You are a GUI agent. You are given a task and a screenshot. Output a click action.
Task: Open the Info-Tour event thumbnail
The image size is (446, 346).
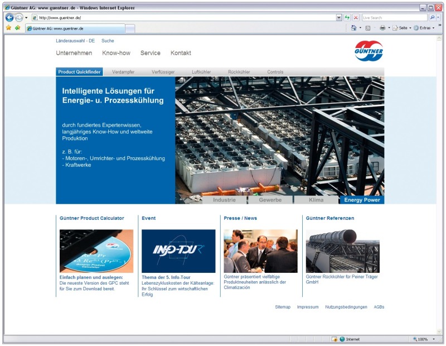point(178,251)
